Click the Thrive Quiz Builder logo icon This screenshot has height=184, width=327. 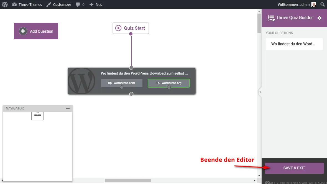271,18
